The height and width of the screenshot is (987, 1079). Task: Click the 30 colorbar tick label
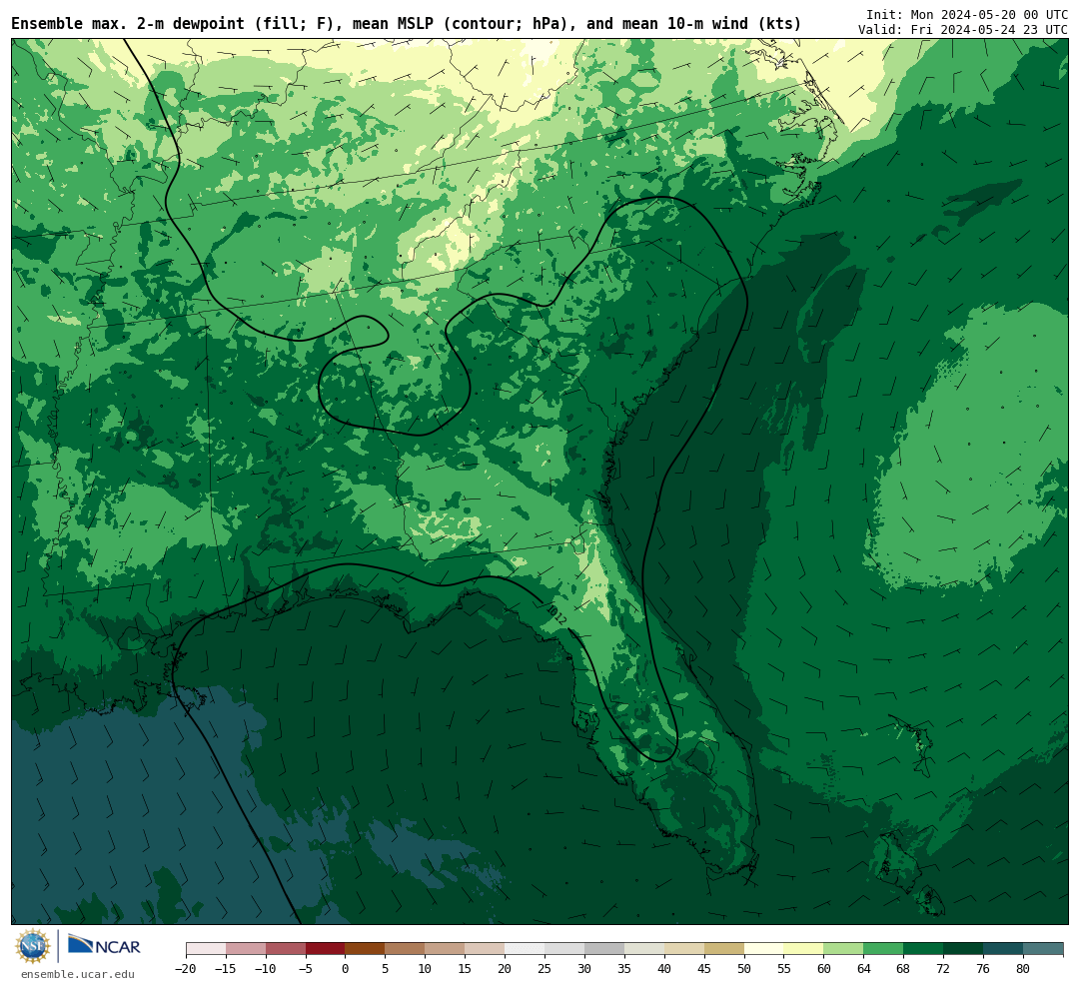(584, 969)
